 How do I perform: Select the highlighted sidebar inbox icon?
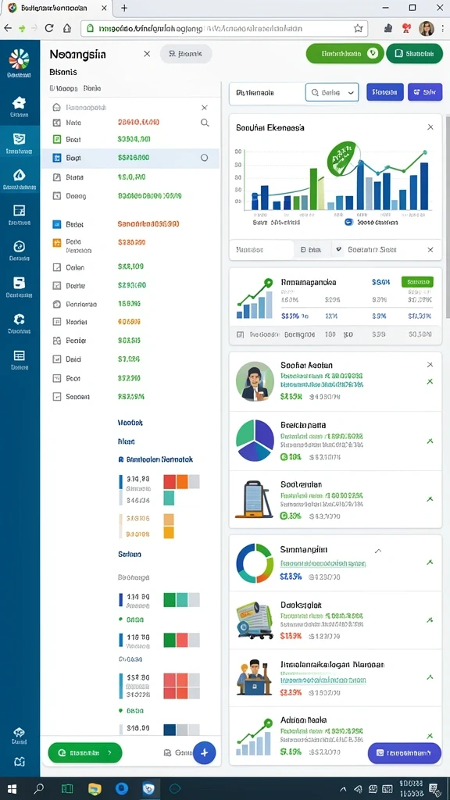pos(19,139)
